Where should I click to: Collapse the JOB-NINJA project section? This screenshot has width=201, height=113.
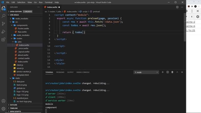point(25,15)
